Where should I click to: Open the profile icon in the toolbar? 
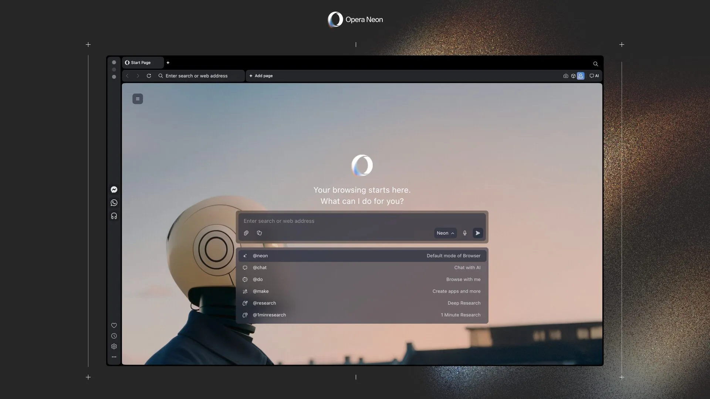[580, 76]
